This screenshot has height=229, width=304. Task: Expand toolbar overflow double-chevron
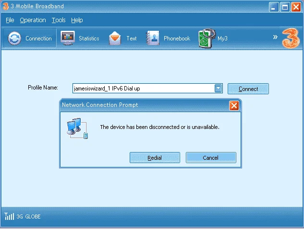coord(275,37)
